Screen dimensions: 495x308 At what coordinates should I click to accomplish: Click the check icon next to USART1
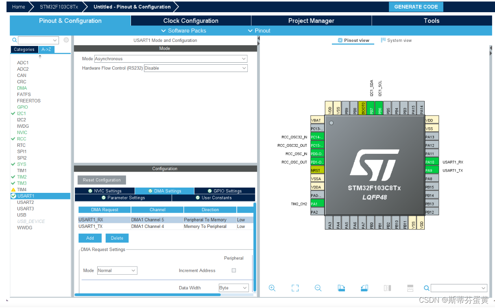pyautogui.click(x=13, y=196)
